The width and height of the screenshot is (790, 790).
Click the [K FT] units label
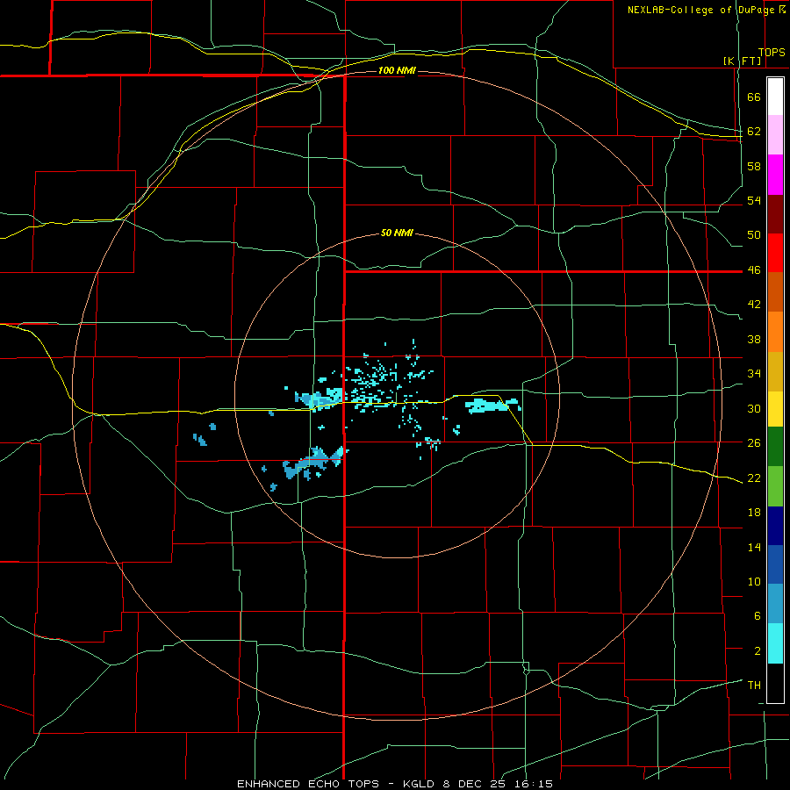pyautogui.click(x=742, y=61)
